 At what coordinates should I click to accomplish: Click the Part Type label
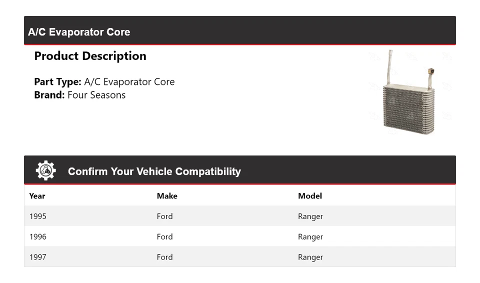tap(57, 82)
